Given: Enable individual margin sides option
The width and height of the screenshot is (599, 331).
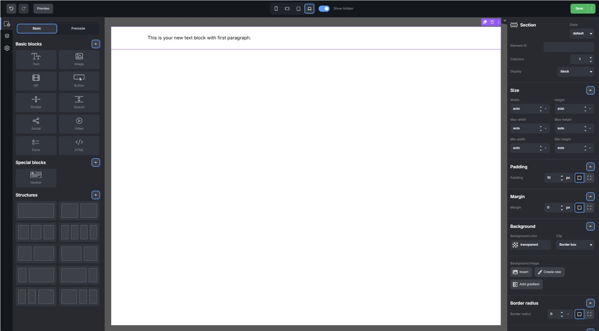Looking at the screenshot, I should coord(589,207).
